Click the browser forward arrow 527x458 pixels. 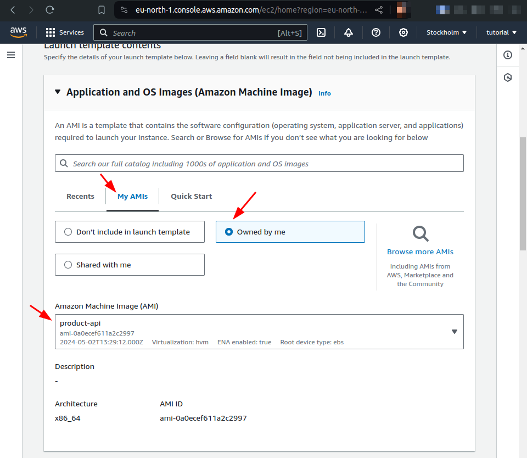point(31,10)
